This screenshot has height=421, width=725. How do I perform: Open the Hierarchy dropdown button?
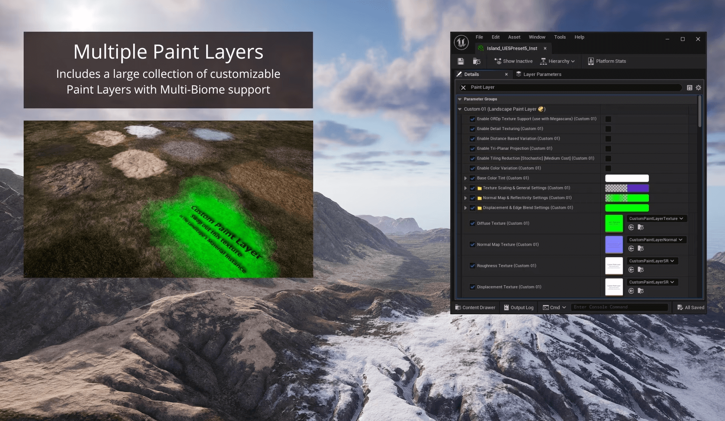pyautogui.click(x=557, y=61)
